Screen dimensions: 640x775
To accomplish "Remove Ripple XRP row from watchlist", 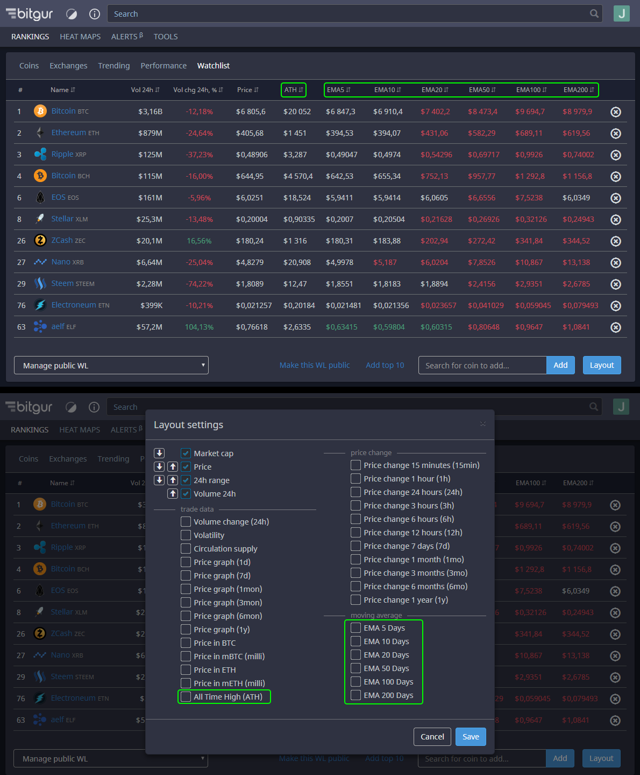I will (x=616, y=155).
